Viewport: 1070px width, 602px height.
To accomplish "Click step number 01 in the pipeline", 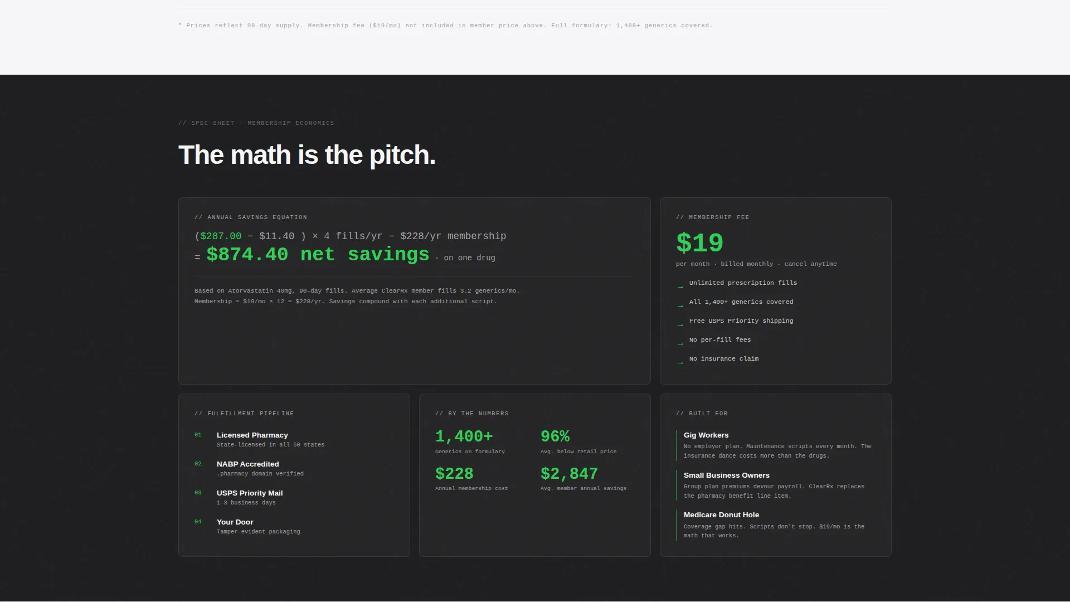I will 198,435.
